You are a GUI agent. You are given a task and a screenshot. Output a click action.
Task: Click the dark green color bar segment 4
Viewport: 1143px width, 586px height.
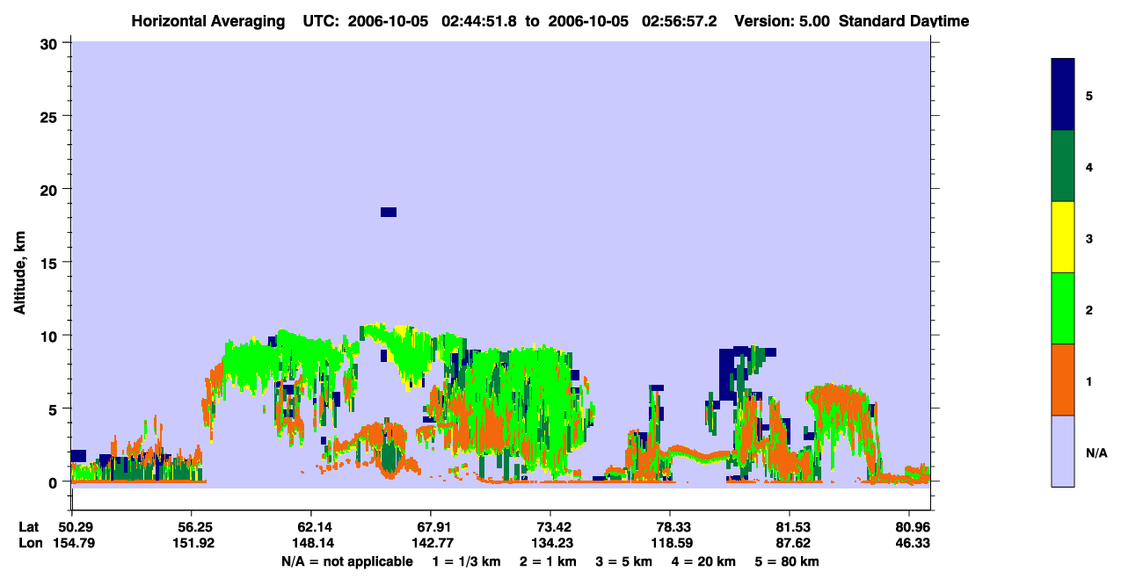[1062, 166]
